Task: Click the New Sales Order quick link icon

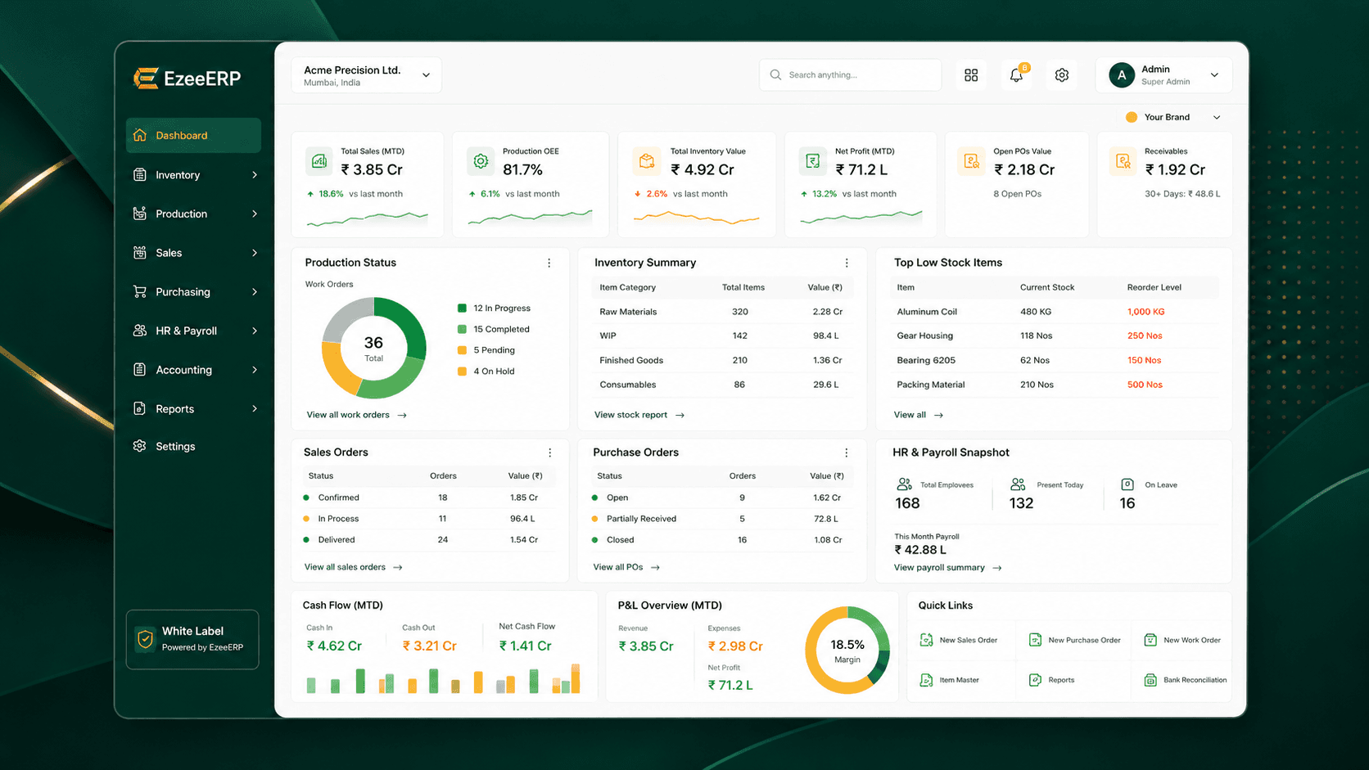Action: pos(926,640)
